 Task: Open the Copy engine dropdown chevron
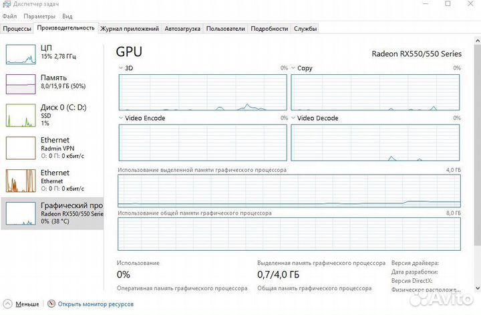[x=293, y=68]
